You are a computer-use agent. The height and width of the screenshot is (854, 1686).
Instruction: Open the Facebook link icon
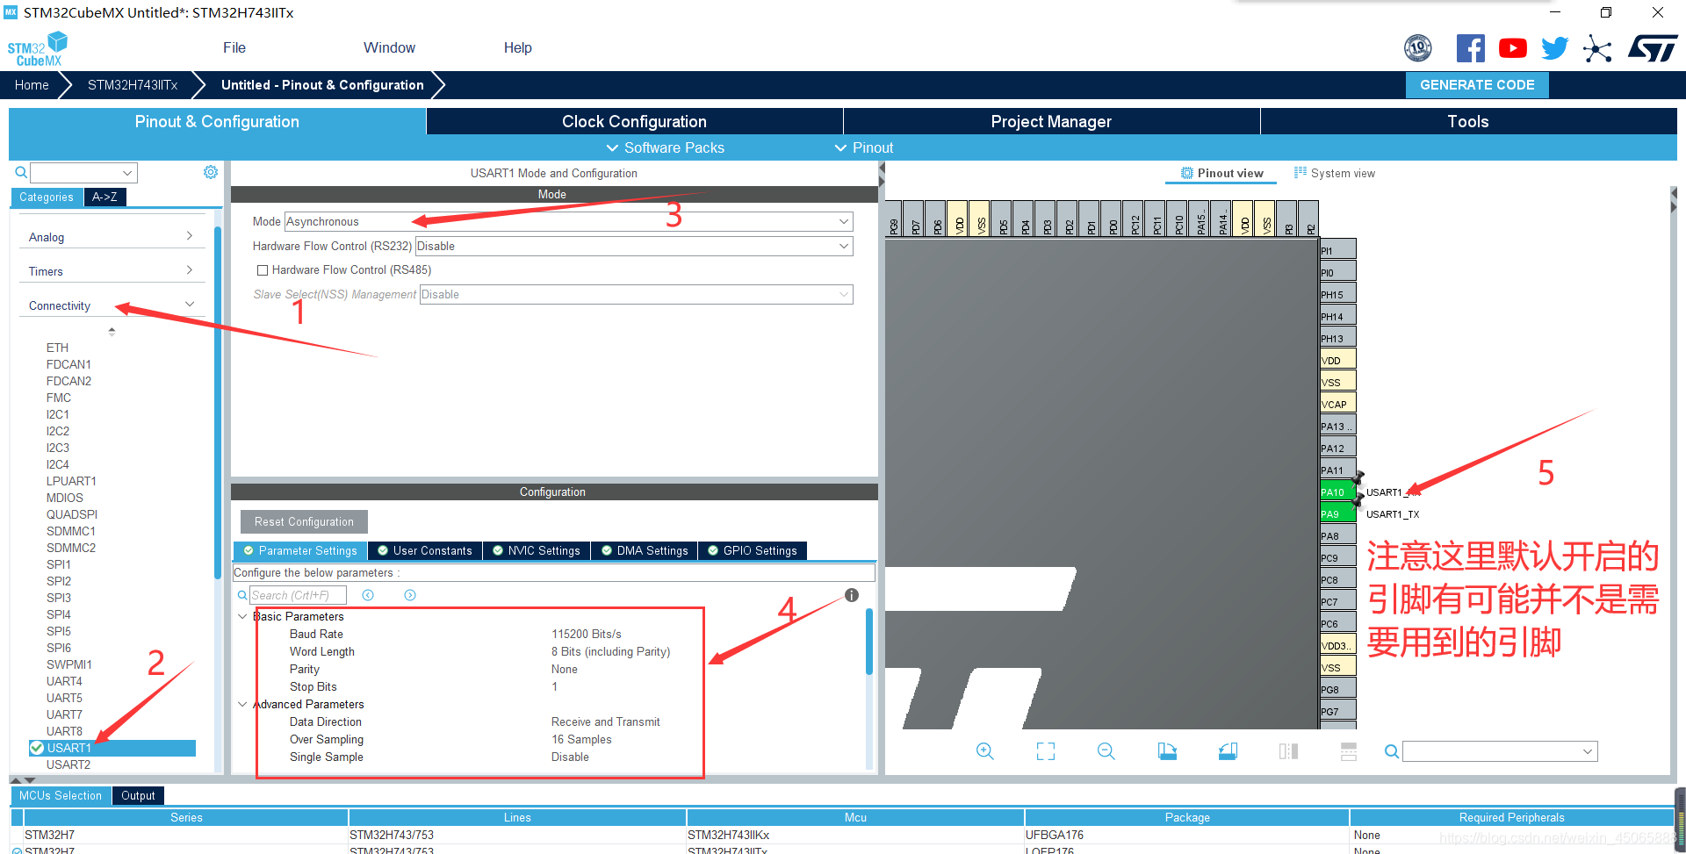coord(1470,48)
